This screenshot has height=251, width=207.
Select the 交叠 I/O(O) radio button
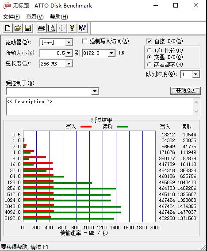pyautogui.click(x=149, y=57)
